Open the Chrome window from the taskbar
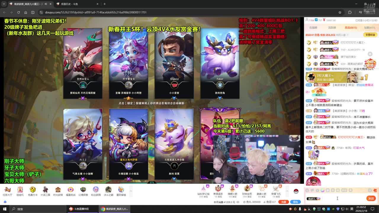379x213 pixels. click(x=114, y=209)
